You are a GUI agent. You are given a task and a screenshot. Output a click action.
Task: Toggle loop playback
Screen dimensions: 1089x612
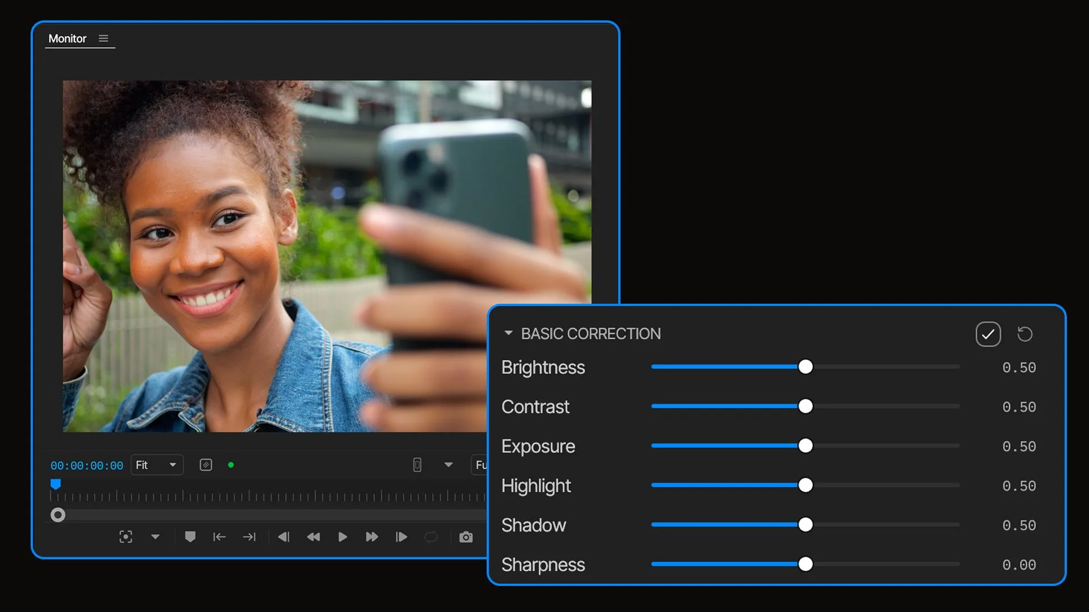click(x=431, y=537)
